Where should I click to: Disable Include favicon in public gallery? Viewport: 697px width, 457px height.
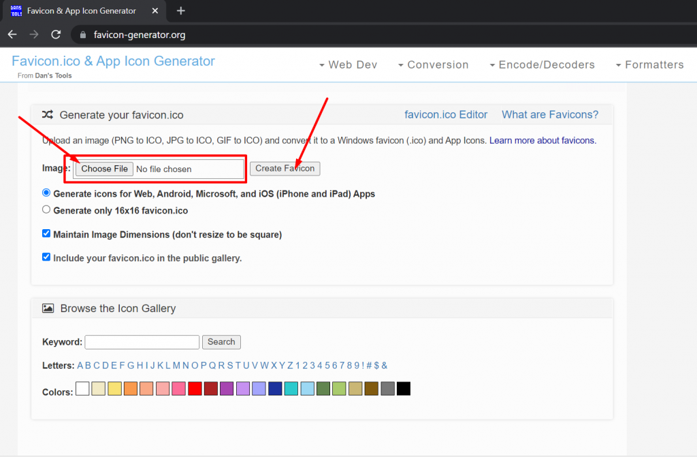tap(46, 258)
